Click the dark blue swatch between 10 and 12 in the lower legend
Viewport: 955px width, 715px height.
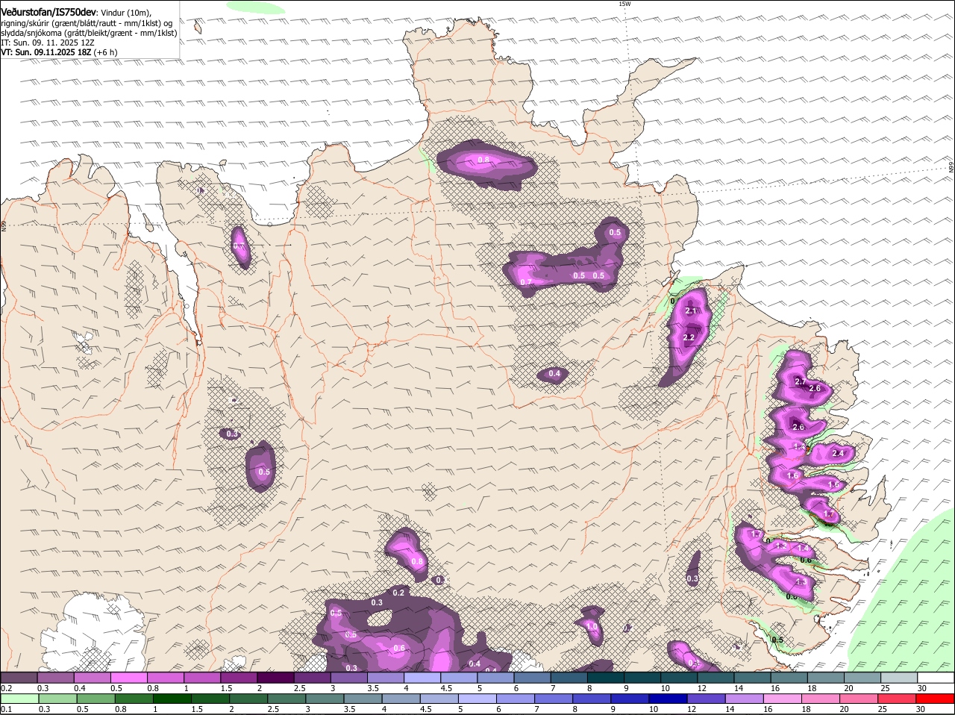[x=668, y=699]
